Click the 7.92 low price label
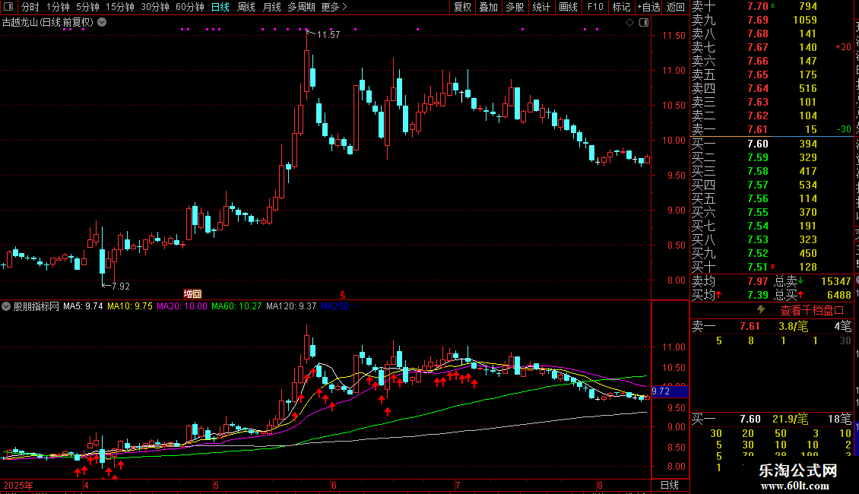 pyautogui.click(x=121, y=286)
